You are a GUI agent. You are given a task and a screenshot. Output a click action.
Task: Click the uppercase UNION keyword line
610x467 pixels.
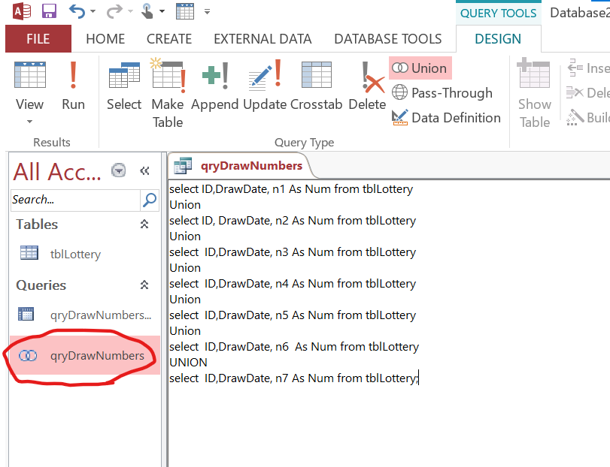[188, 362]
